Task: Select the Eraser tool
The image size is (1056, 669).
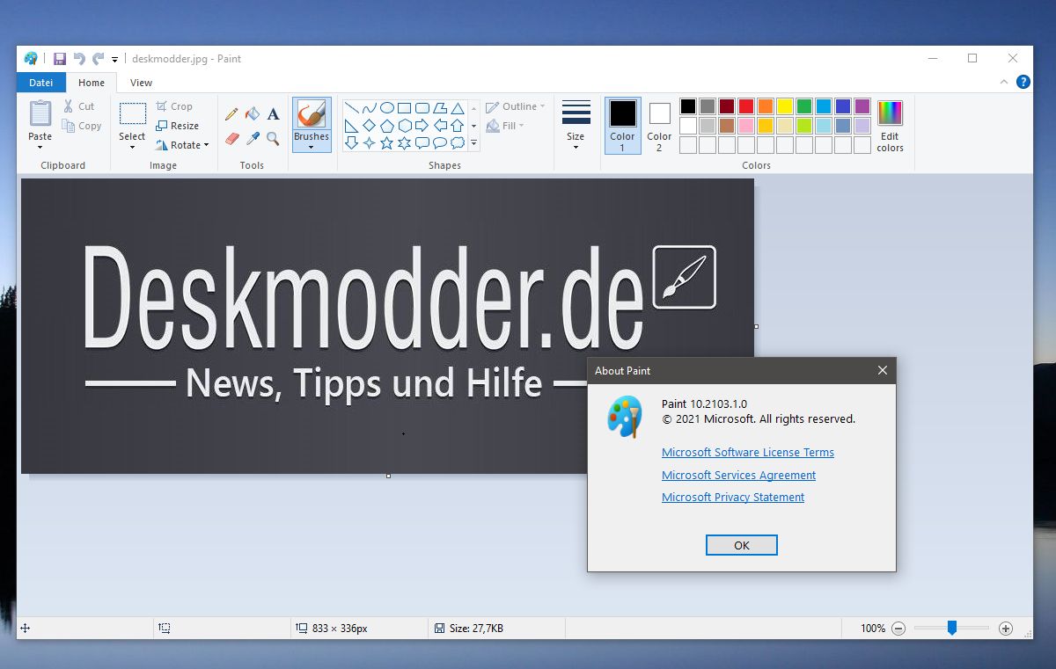Action: (231, 138)
